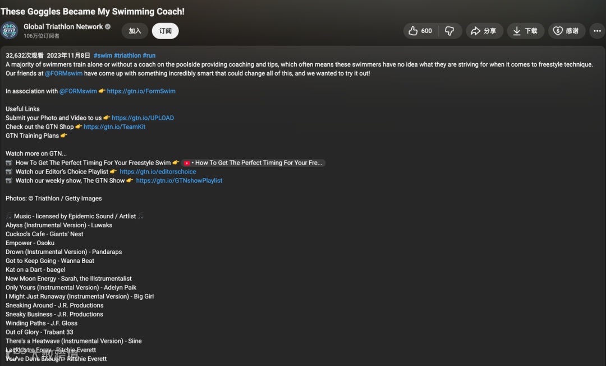Like the video with thumbs-up 600
Image resolution: width=606 pixels, height=366 pixels.
tap(420, 31)
